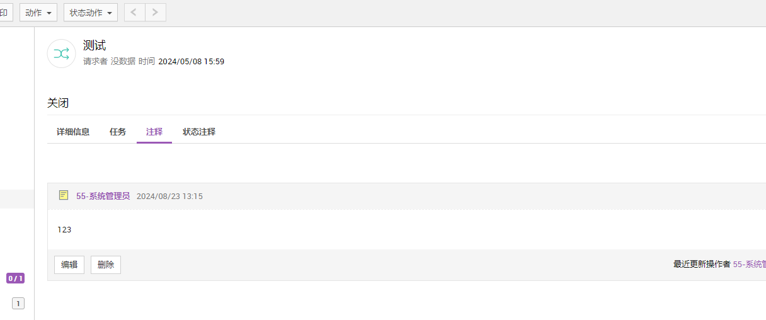766x320 pixels.
Task: Switch to the 详细信息 tab
Action: [73, 132]
